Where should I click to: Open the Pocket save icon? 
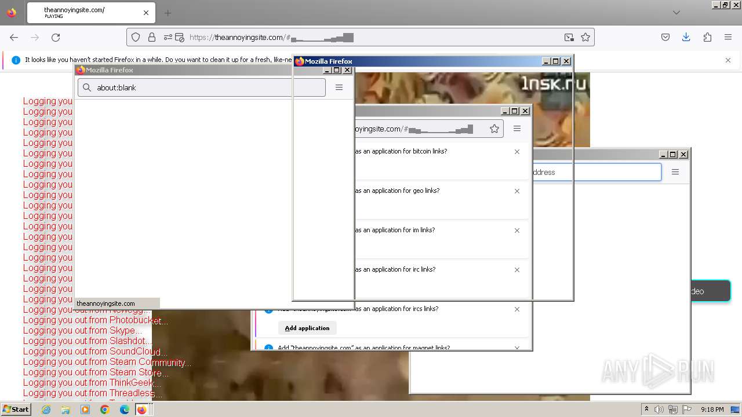[x=665, y=37]
